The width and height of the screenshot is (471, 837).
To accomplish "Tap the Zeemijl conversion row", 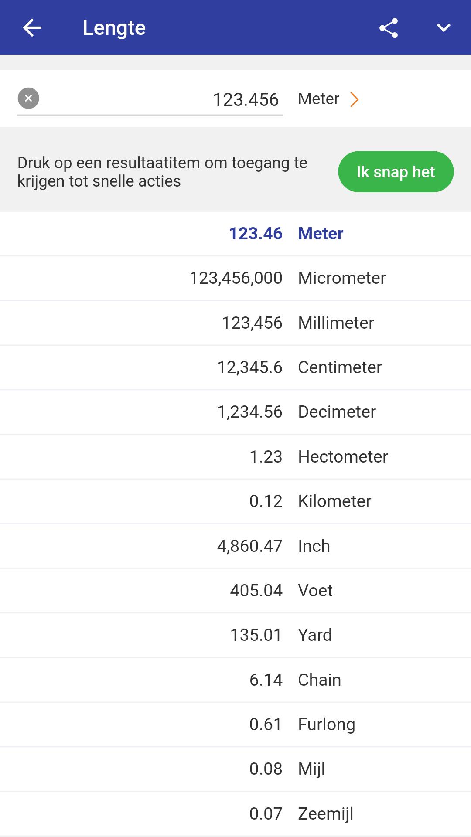I will pyautogui.click(x=235, y=814).
